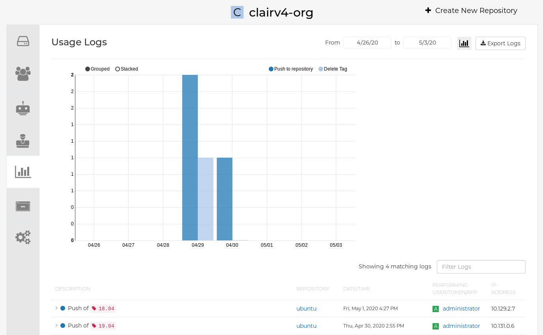Click Create New Repository
Screen dimensions: 543x335
click(471, 11)
